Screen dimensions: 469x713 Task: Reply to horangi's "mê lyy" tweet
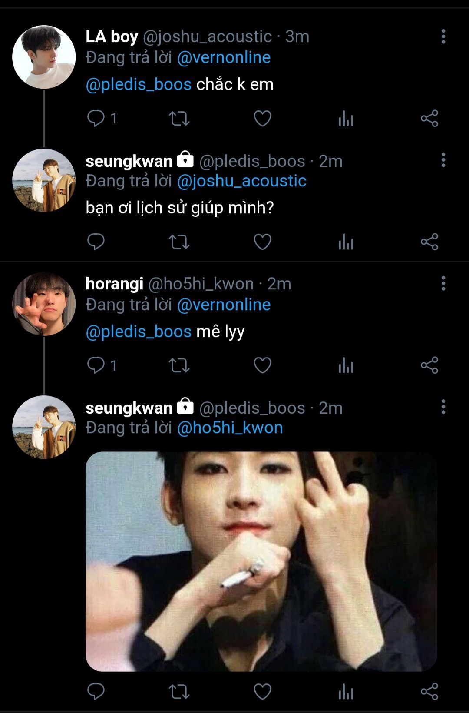click(x=96, y=365)
